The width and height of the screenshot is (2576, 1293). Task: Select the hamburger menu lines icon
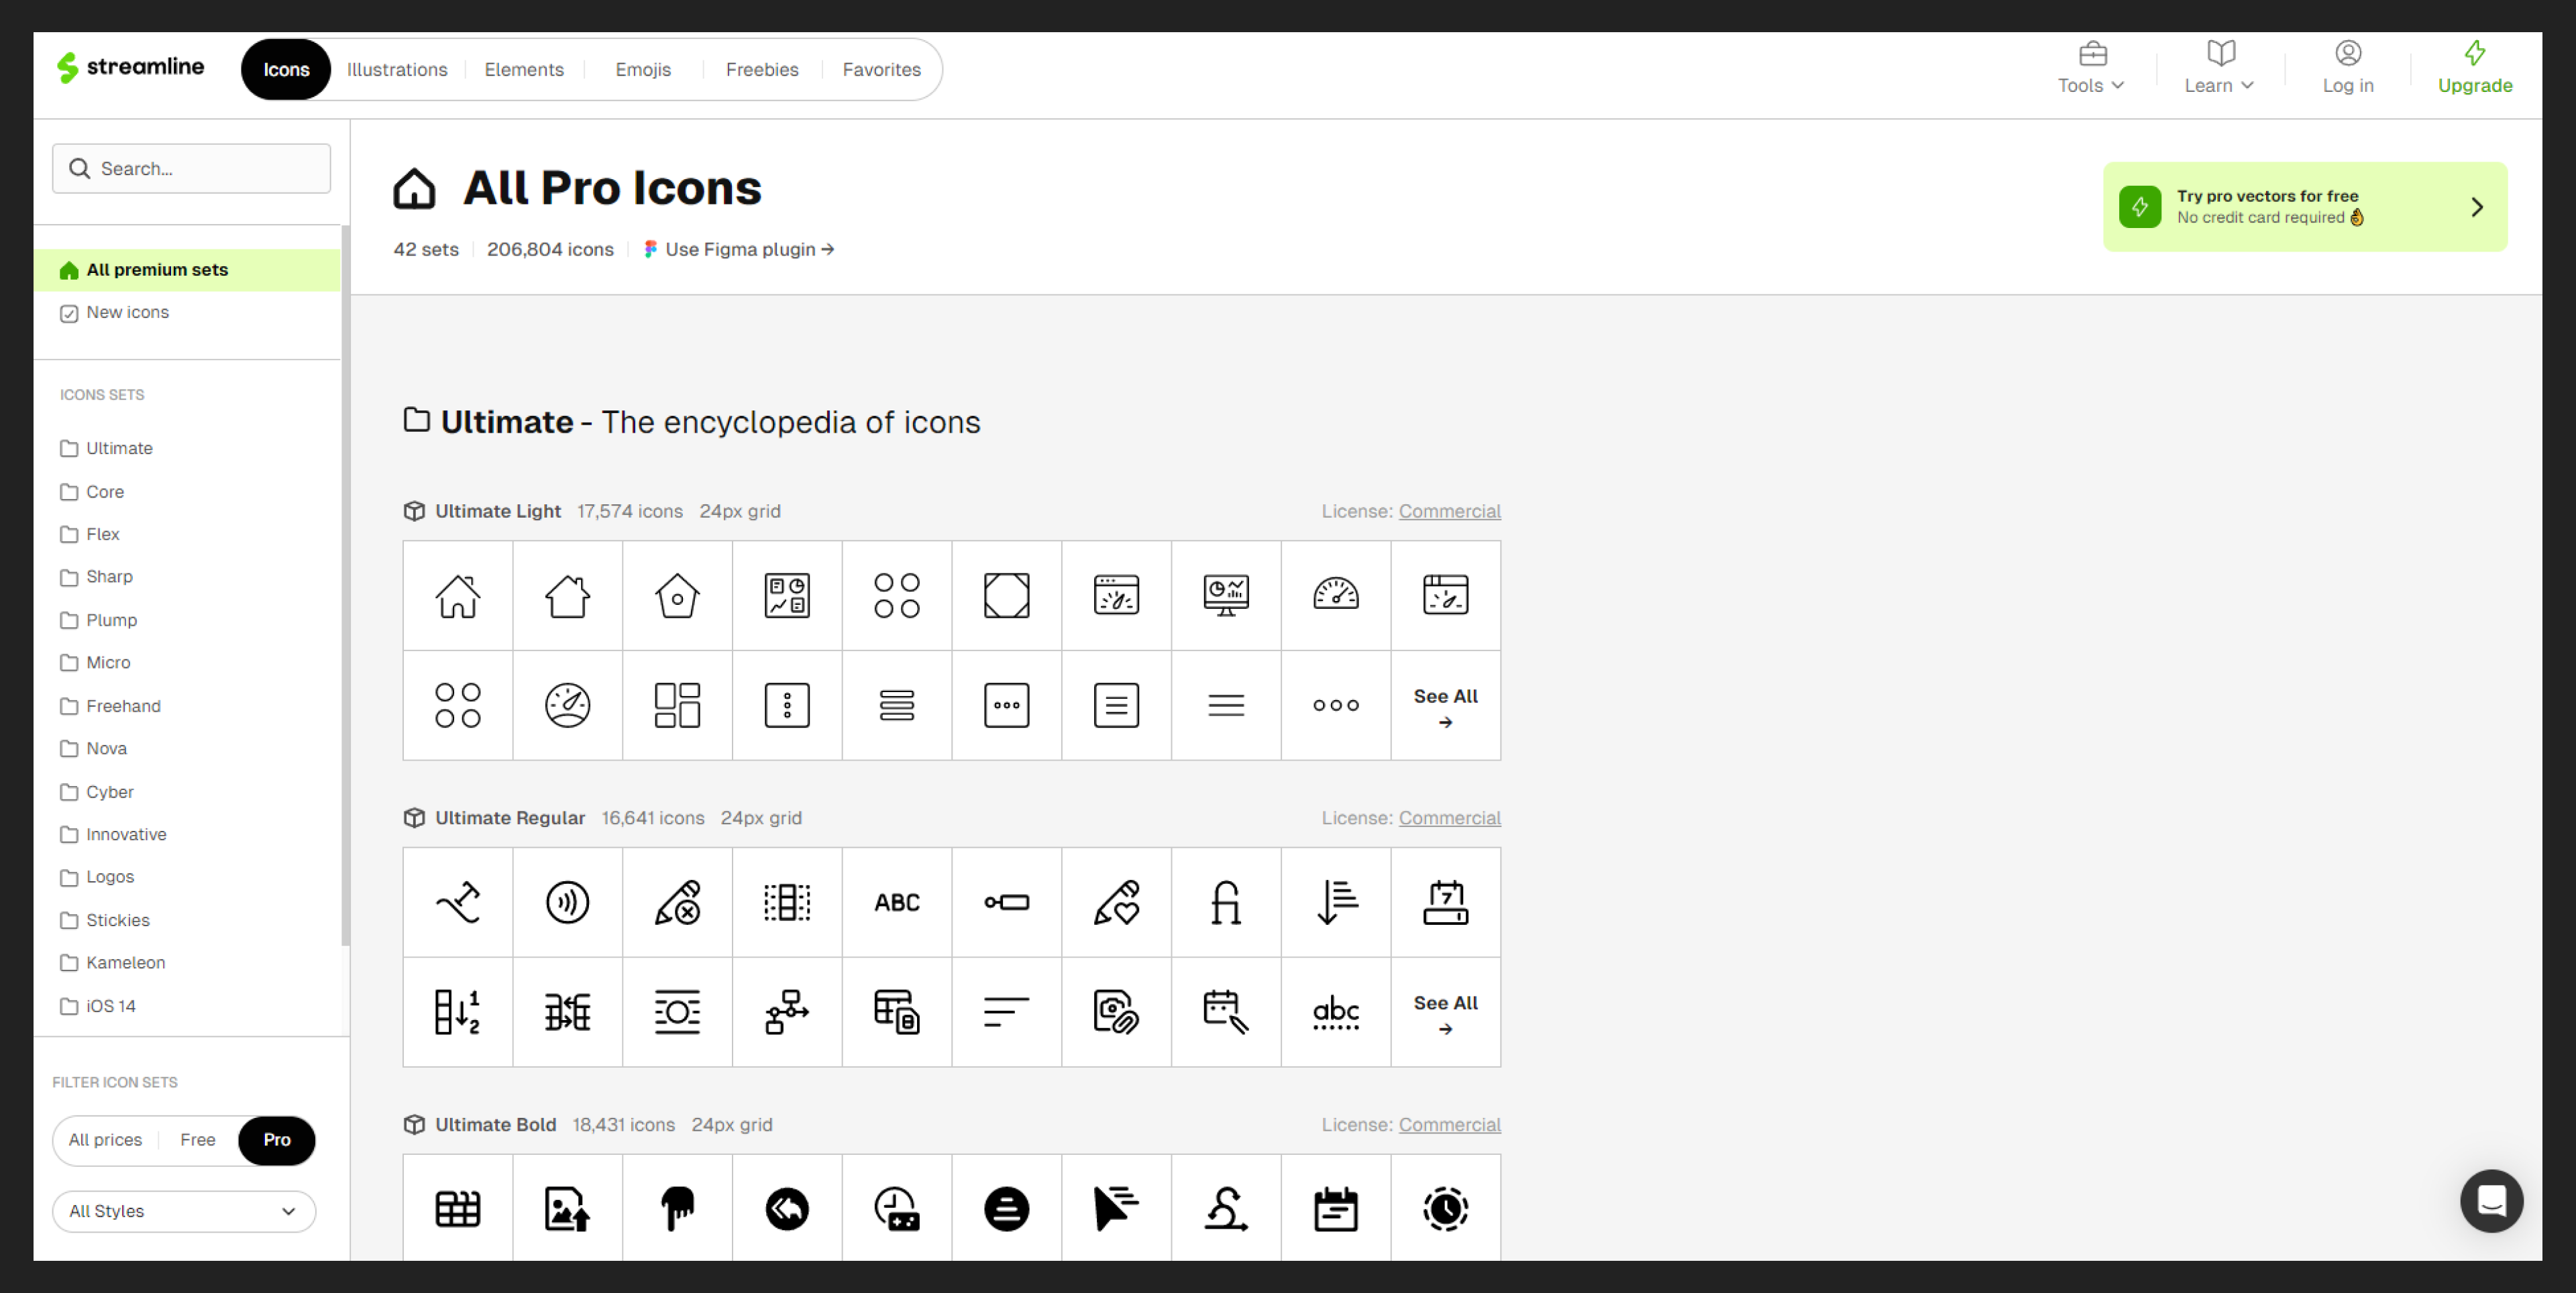click(x=1225, y=706)
